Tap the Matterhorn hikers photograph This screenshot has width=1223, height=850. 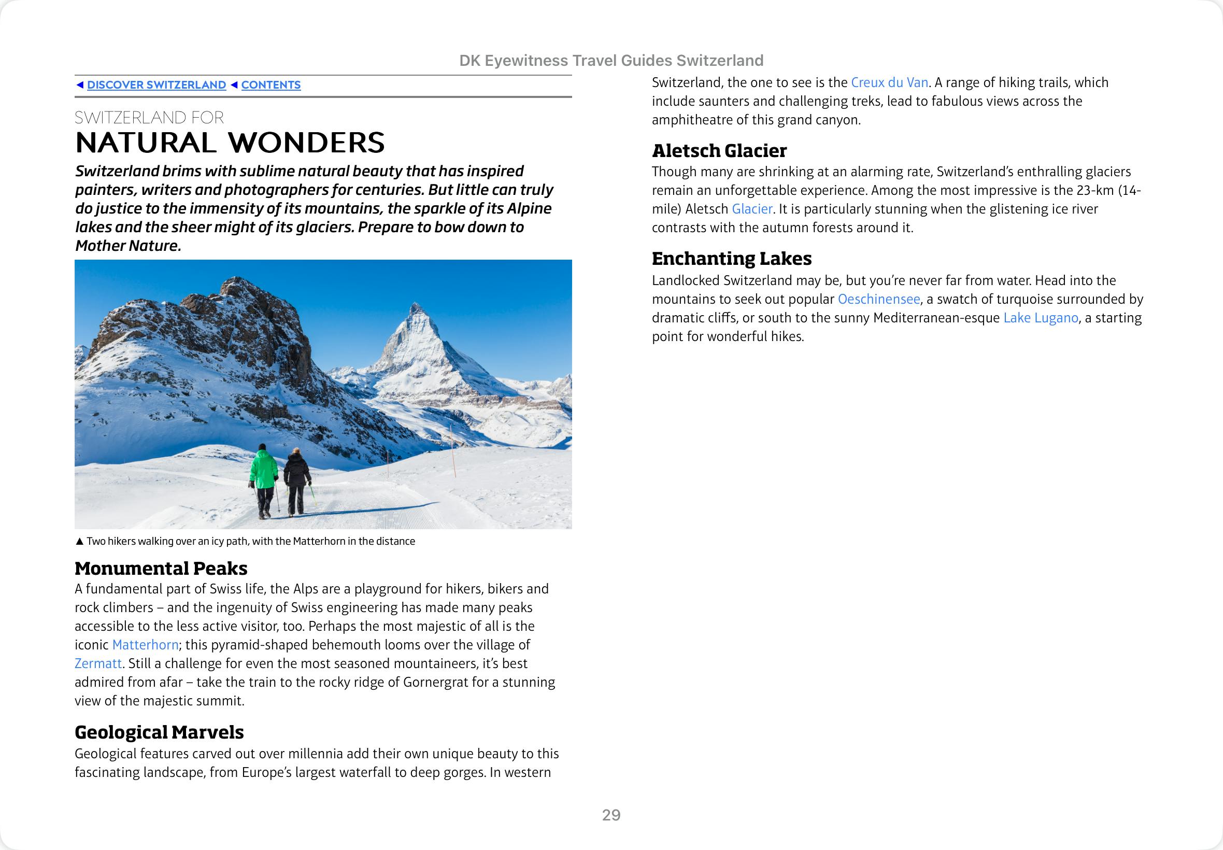point(323,394)
